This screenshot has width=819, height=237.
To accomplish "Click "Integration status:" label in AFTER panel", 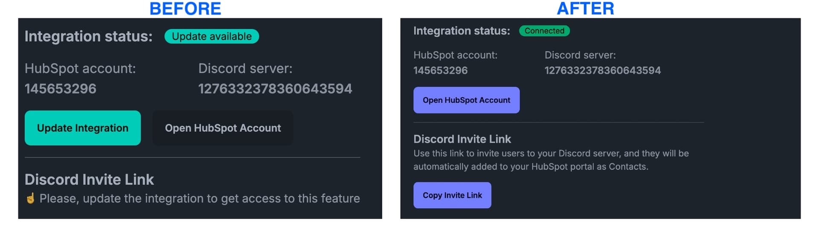I will (462, 31).
